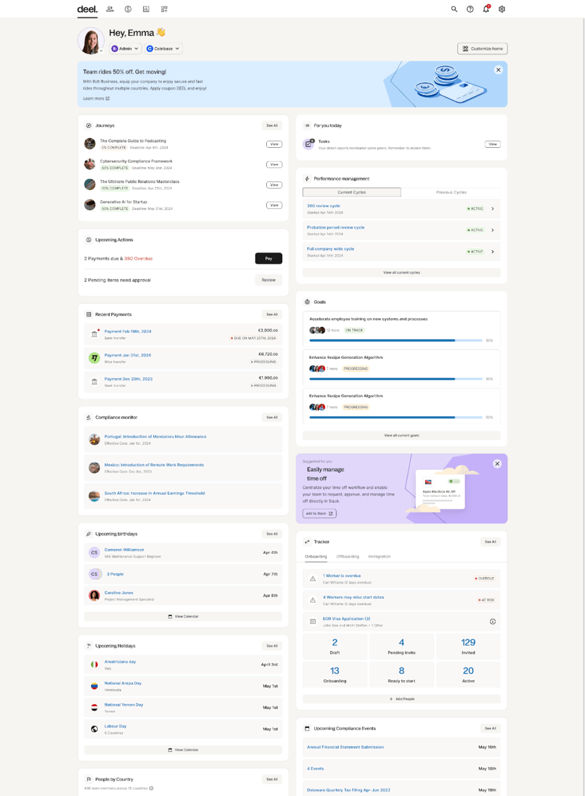Open the People icon in the top navigation

point(110,9)
